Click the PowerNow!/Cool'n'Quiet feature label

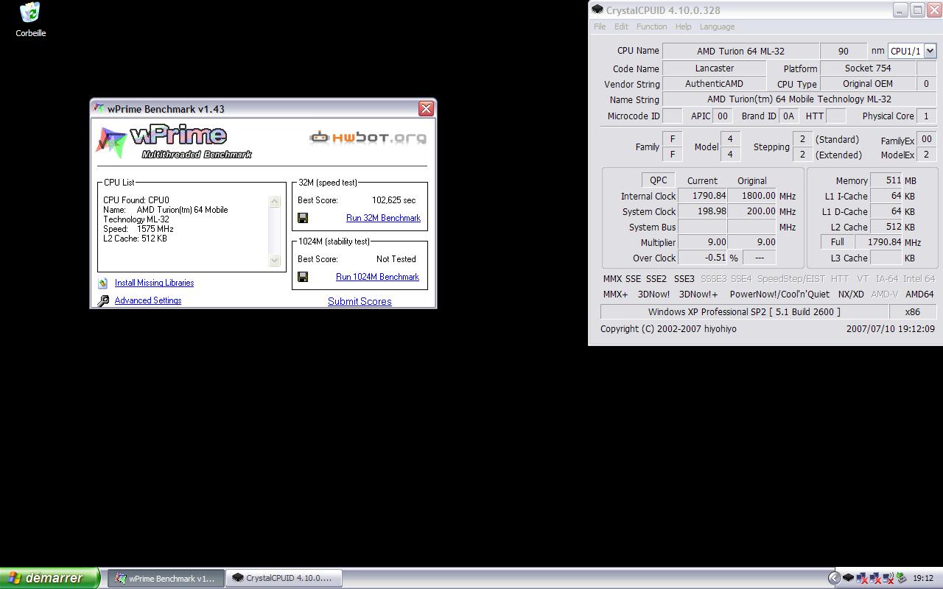point(779,294)
